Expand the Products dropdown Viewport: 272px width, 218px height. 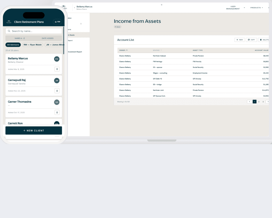point(257,8)
